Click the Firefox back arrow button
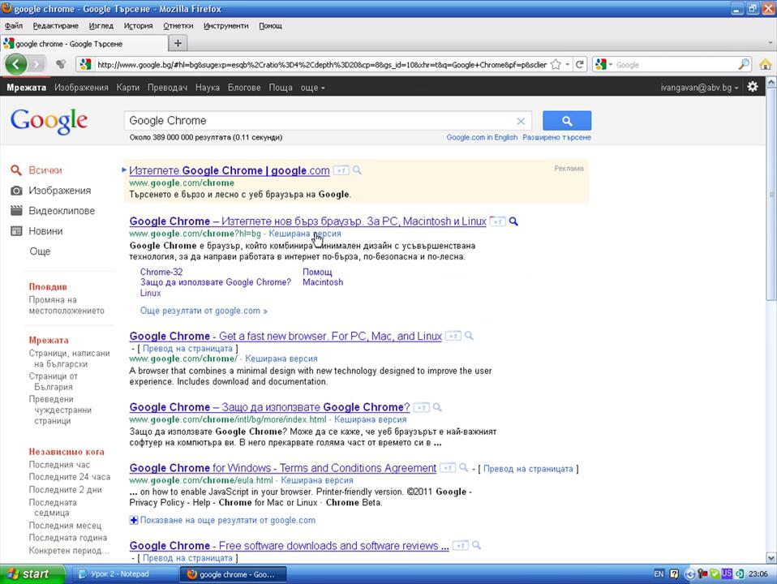Viewport: 777px width, 584px height. [17, 65]
